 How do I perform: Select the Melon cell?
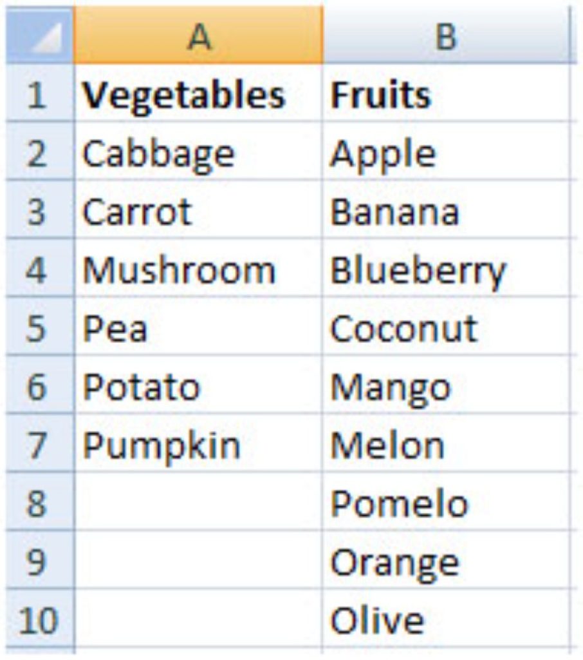click(447, 443)
